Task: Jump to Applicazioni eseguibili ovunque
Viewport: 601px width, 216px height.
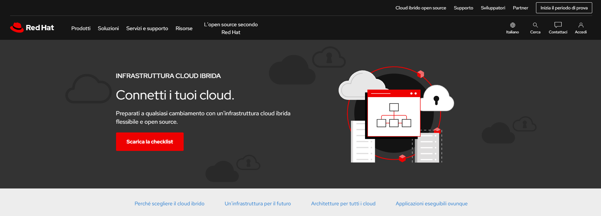Action: [432, 204]
